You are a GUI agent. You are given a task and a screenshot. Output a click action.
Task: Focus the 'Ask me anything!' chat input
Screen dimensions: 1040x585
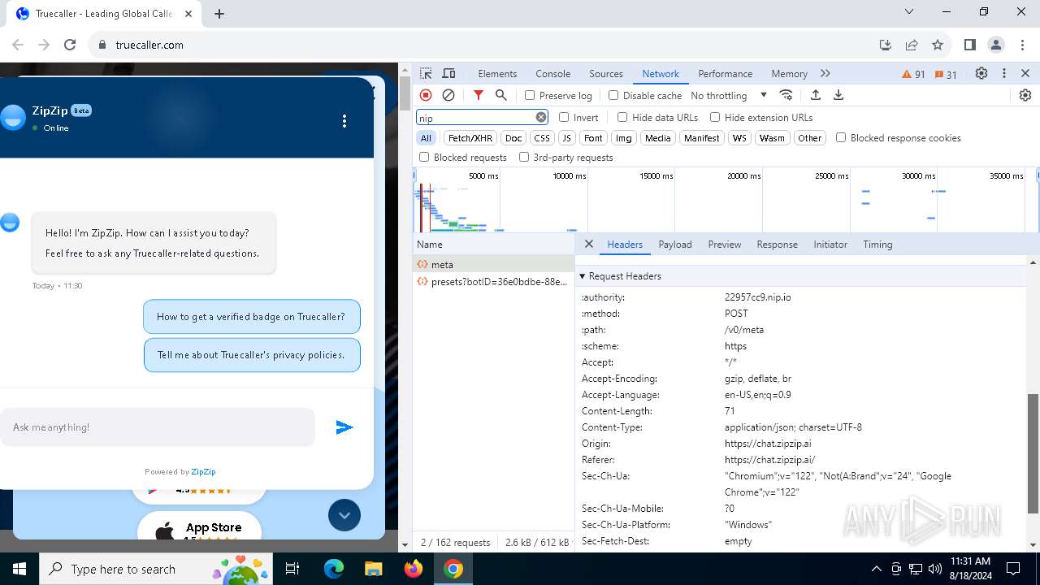tap(158, 427)
